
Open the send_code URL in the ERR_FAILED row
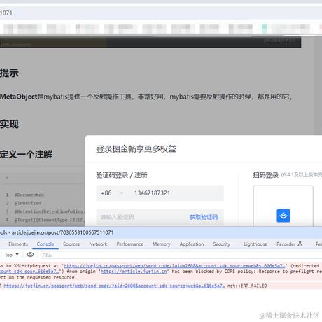114,286
